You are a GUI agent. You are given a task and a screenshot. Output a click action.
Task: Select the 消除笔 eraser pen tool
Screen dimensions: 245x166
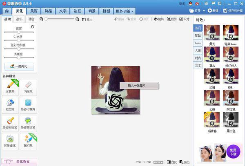[28, 87]
